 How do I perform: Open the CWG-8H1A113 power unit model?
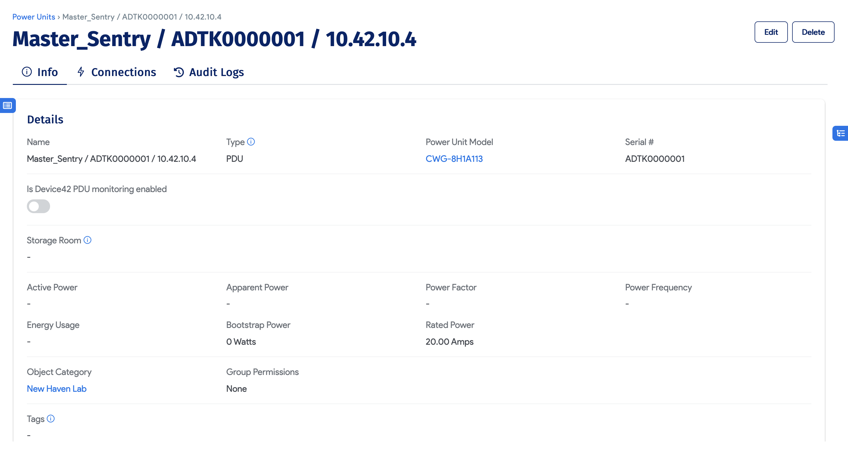(454, 158)
